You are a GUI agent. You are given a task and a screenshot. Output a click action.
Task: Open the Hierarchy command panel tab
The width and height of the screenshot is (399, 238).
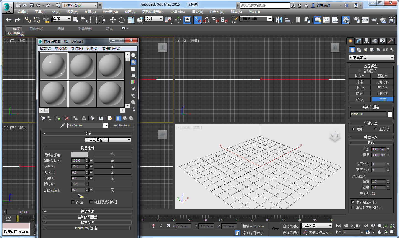pyautogui.click(x=367, y=41)
